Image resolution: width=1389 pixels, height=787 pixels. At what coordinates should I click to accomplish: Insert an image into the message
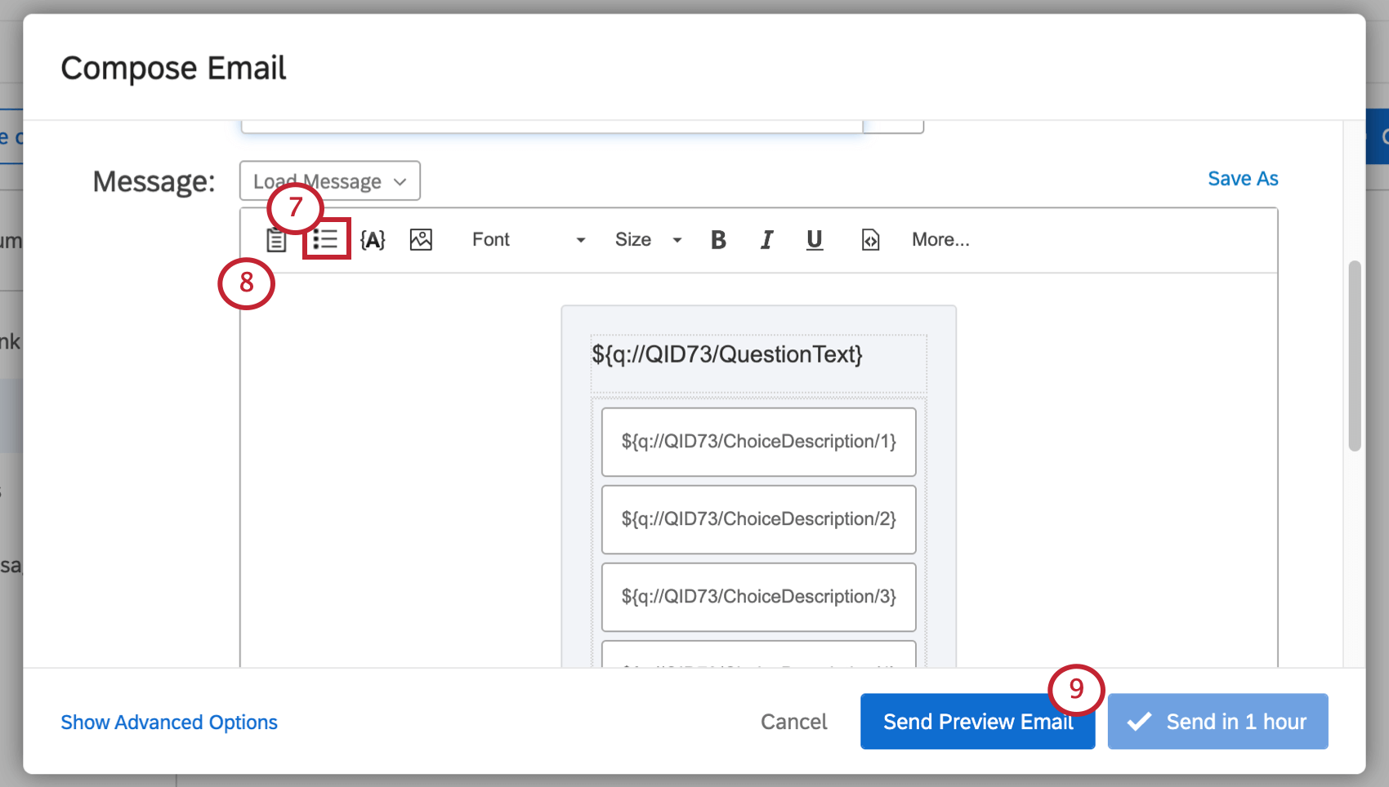point(421,239)
